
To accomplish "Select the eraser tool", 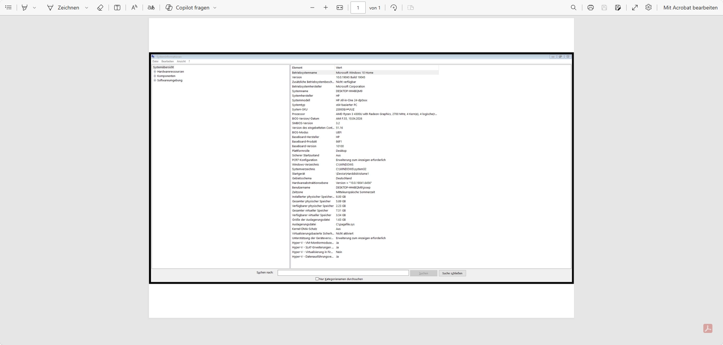I will point(100,8).
